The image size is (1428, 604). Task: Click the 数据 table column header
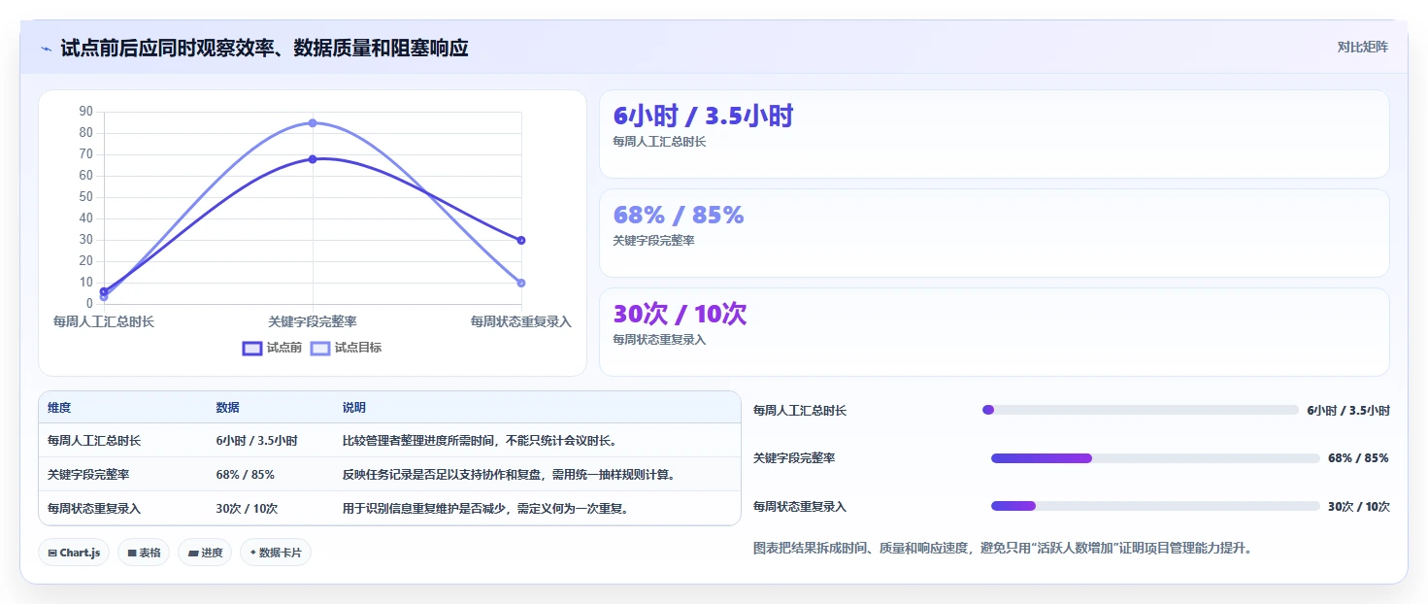point(227,408)
